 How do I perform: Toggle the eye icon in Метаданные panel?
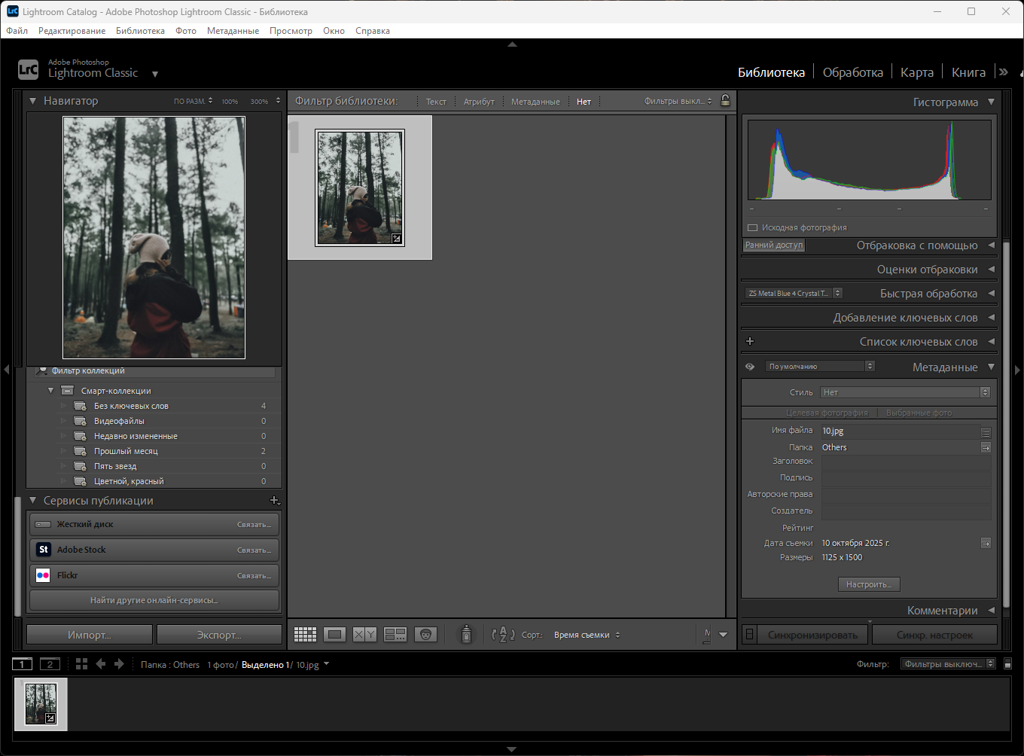[750, 367]
